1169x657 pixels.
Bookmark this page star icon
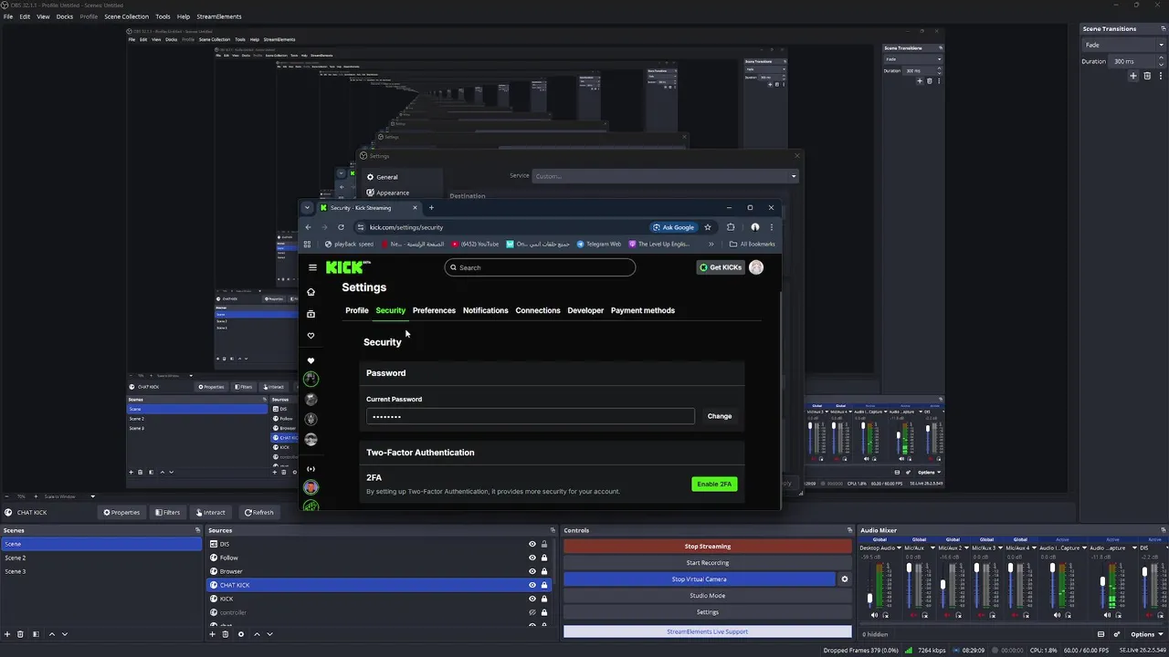pyautogui.click(x=707, y=227)
